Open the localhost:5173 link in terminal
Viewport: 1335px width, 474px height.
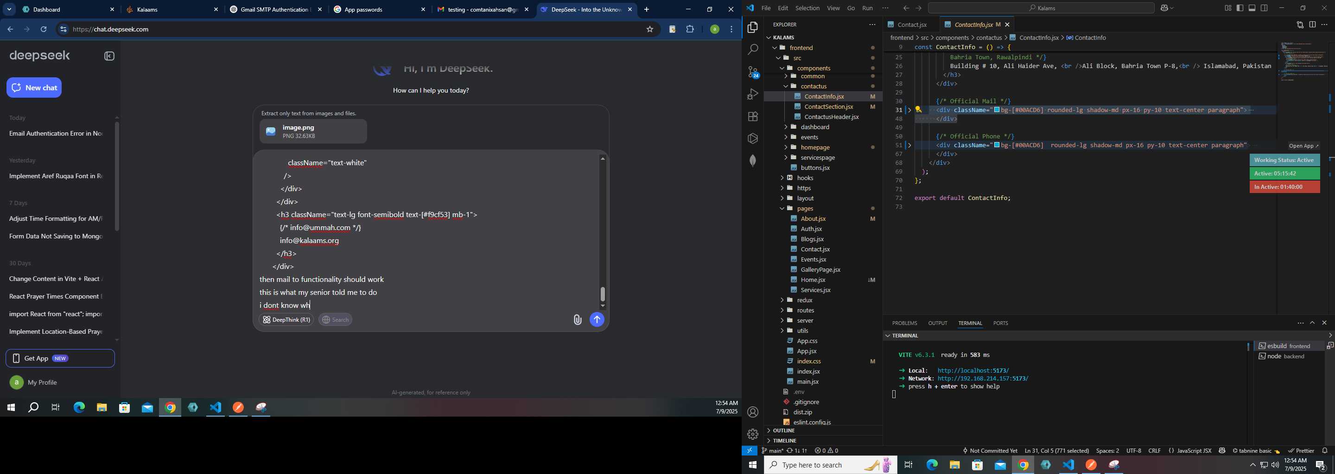(x=973, y=370)
